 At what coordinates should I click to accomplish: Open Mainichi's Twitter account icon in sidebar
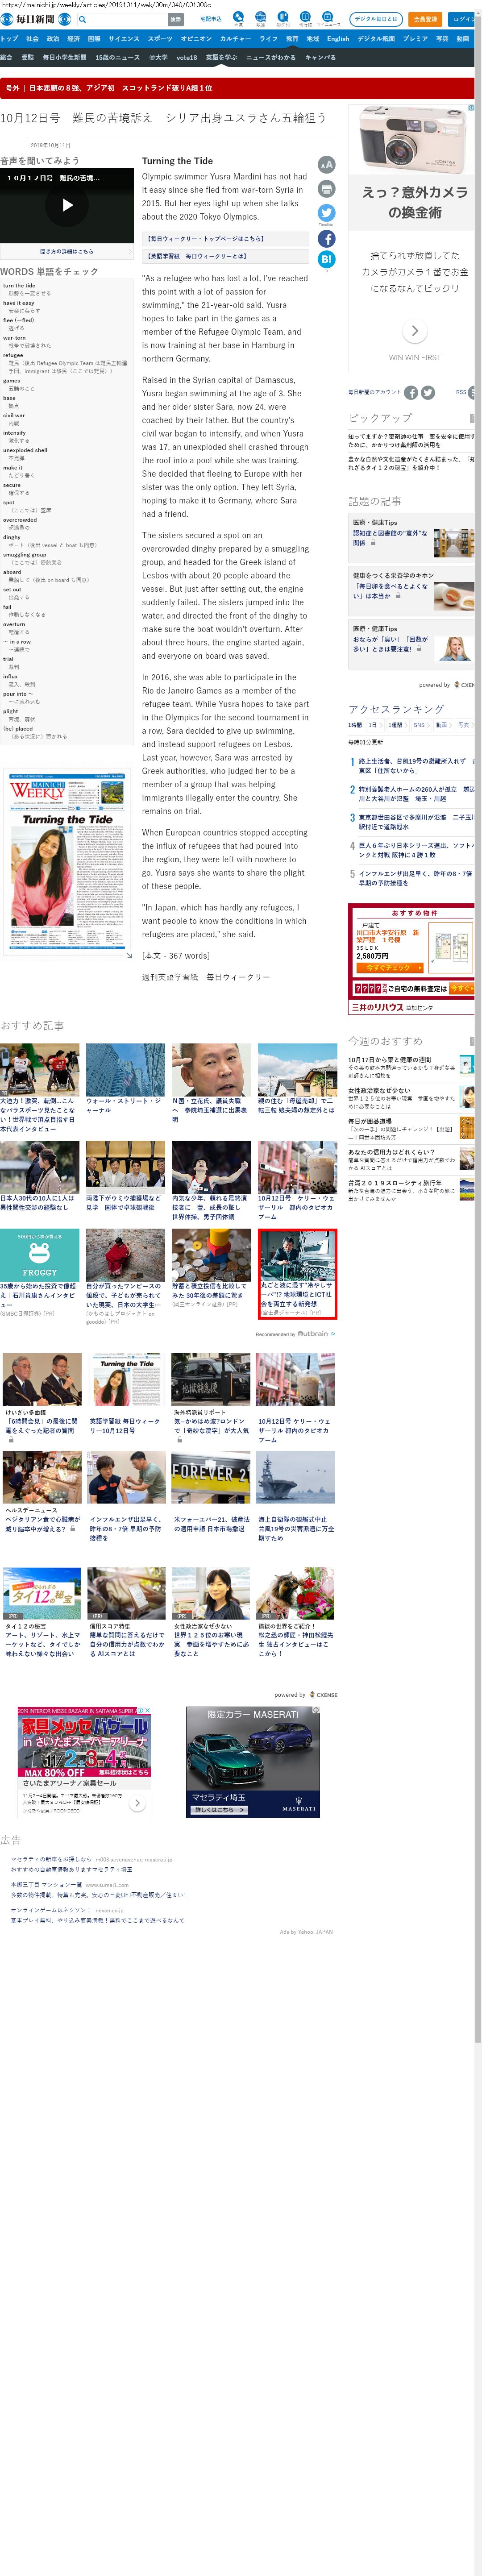428,392
